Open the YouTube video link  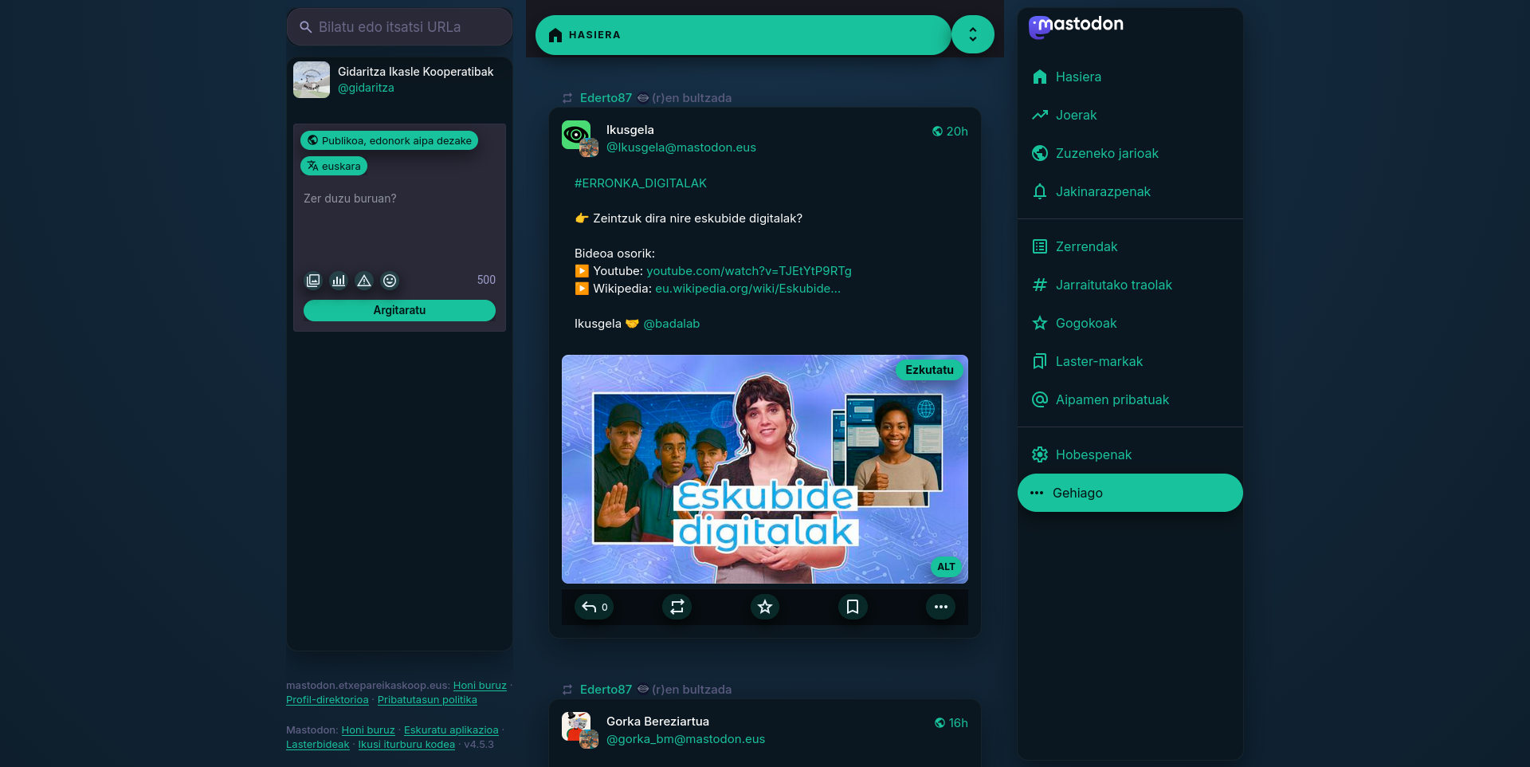(x=748, y=271)
